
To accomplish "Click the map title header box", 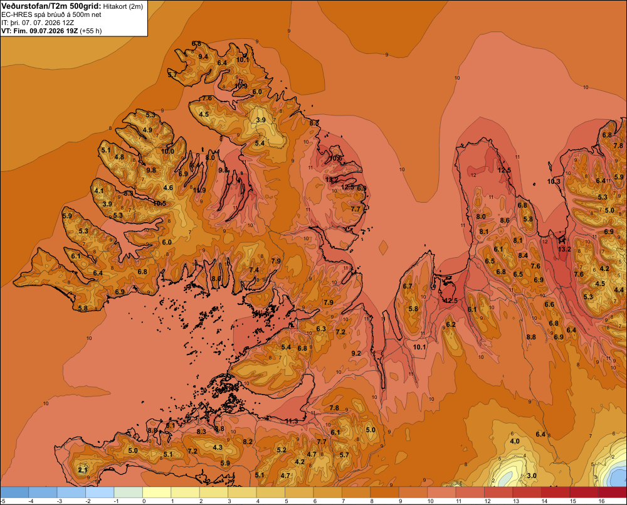I will [x=74, y=18].
